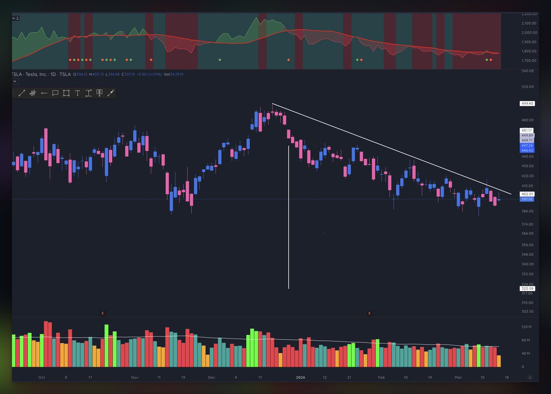Collapse the upper pane's '2' indicators dropdown
The image size is (551, 394).
pos(15,18)
